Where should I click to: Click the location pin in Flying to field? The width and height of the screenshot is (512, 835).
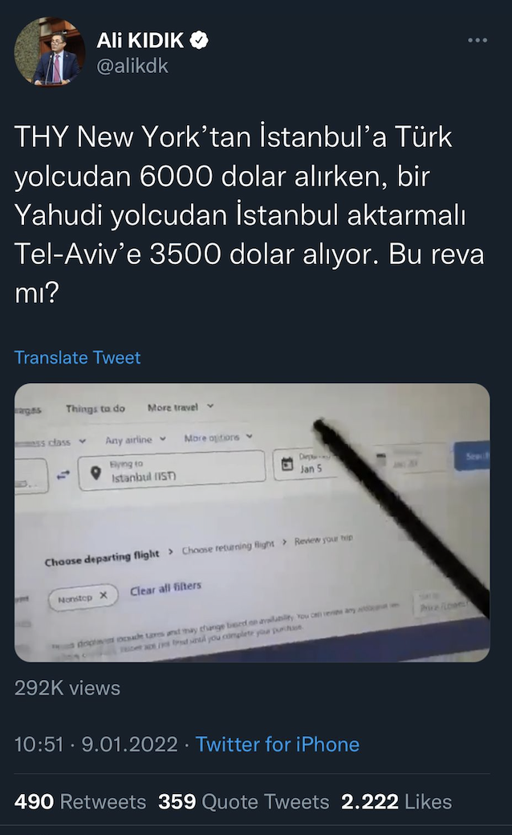tap(95, 472)
